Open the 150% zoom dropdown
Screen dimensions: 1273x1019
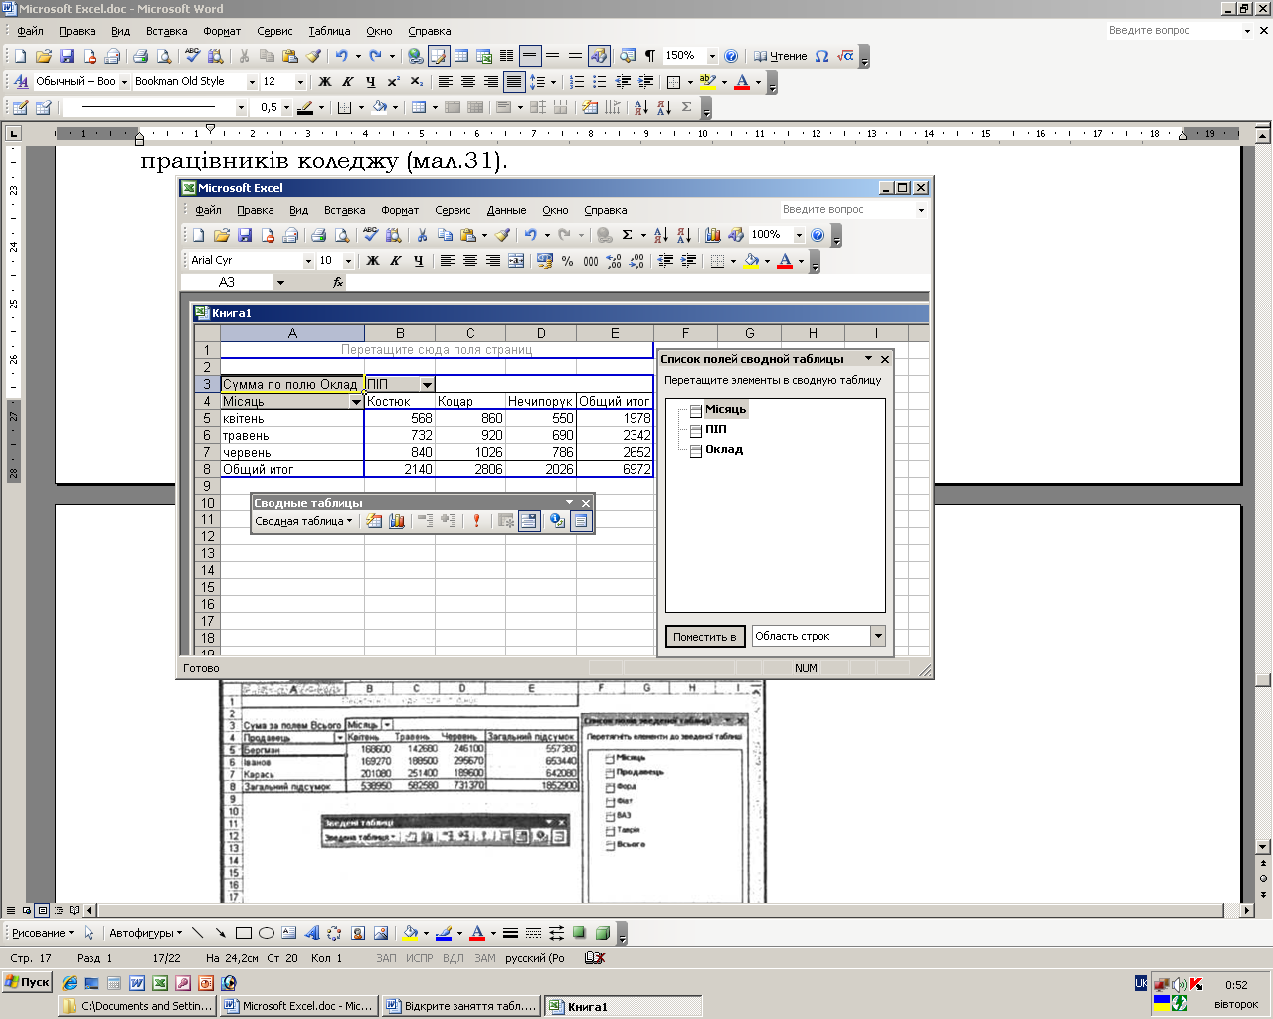[711, 56]
